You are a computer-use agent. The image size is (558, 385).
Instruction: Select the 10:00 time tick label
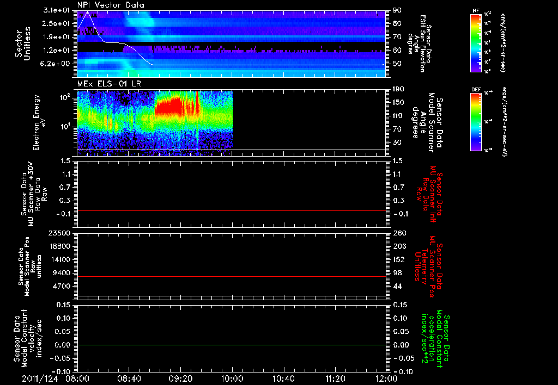pos(232,378)
